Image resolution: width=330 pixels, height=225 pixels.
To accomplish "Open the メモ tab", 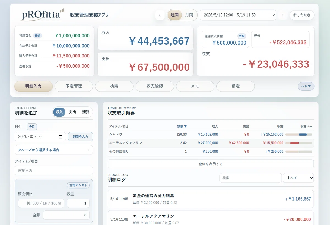I will point(195,86).
